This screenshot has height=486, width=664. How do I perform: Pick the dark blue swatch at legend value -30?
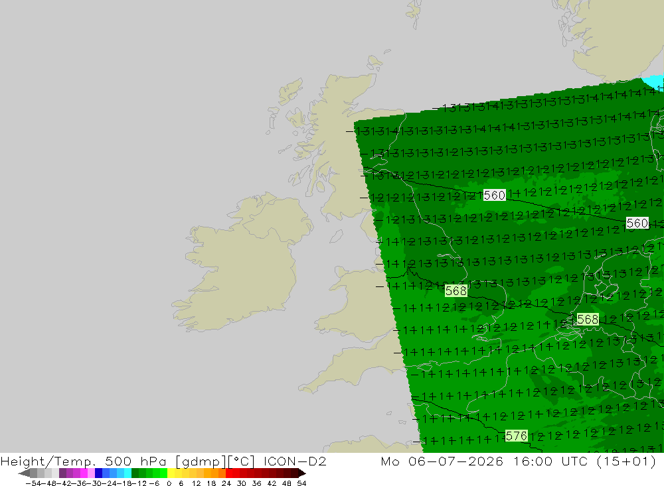click(99, 473)
